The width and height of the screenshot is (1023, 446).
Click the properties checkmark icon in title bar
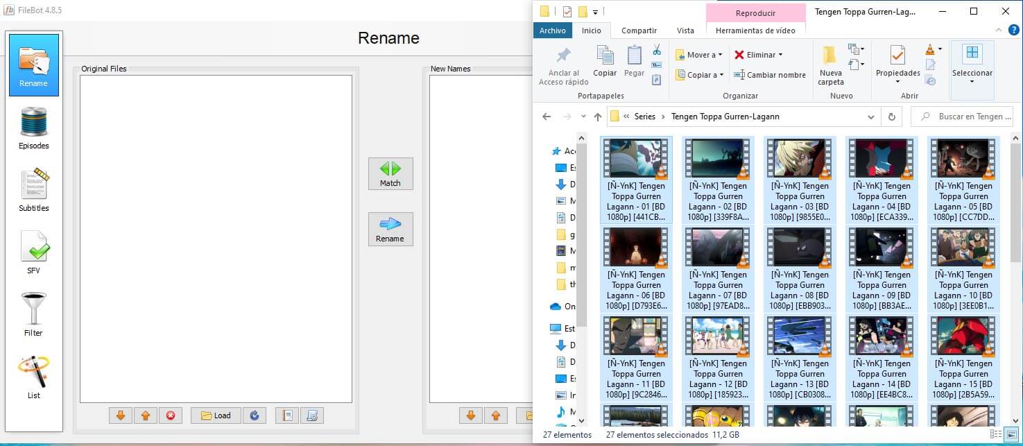pyautogui.click(x=567, y=11)
